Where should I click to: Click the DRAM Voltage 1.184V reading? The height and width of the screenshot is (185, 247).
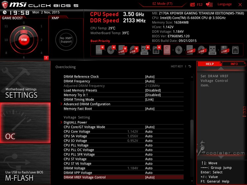[x=133, y=168]
